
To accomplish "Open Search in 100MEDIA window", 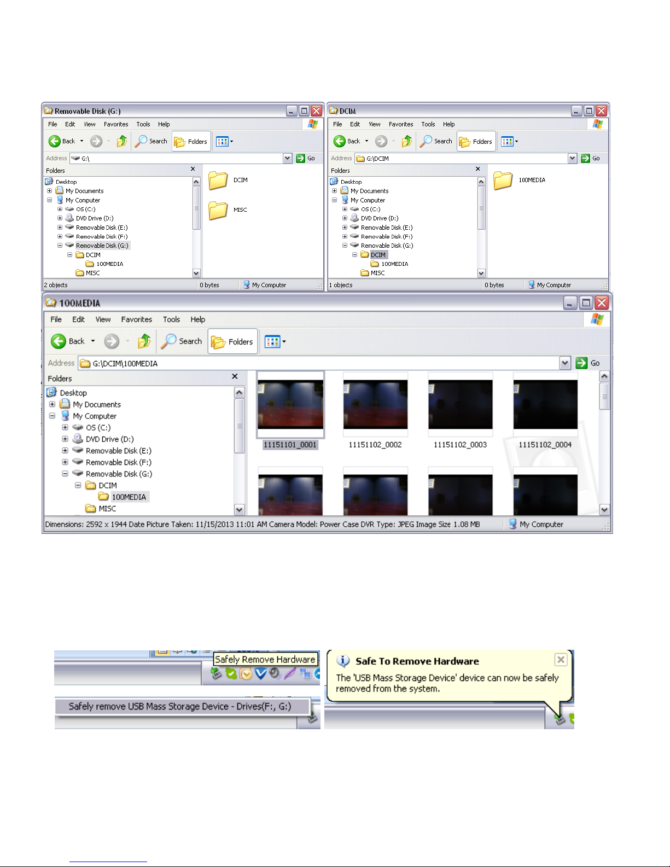I will pos(182,341).
